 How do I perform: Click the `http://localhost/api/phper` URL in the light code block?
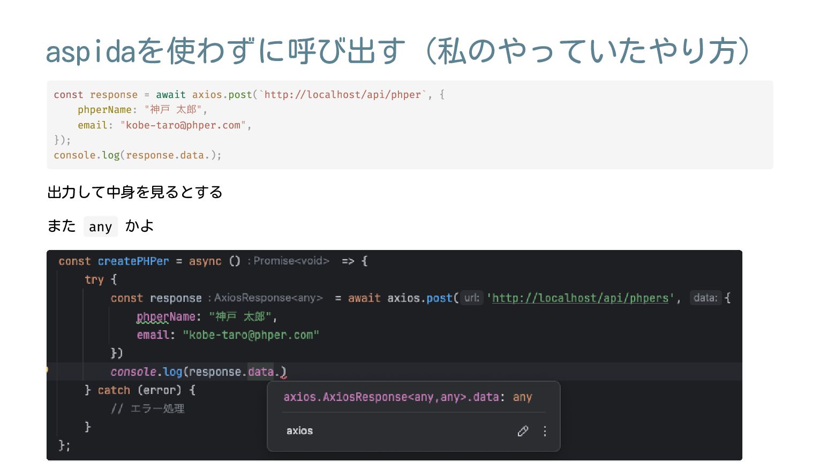click(343, 95)
